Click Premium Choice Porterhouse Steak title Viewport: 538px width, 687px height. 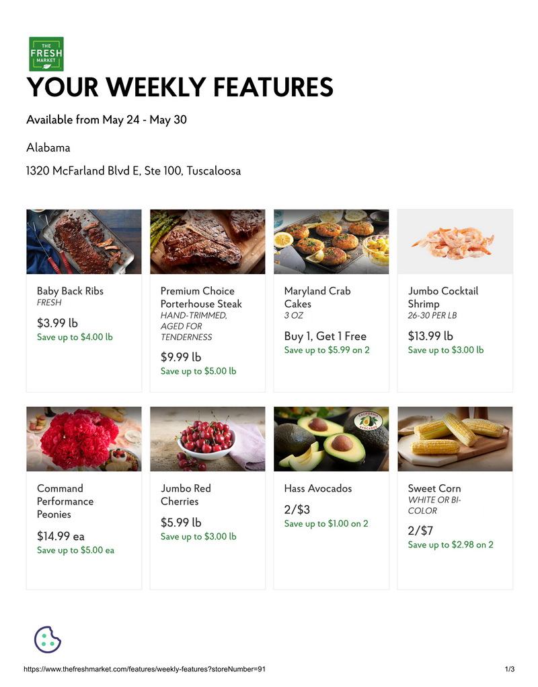coord(201,298)
